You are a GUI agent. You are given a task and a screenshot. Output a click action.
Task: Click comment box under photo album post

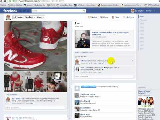(x=35, y=108)
